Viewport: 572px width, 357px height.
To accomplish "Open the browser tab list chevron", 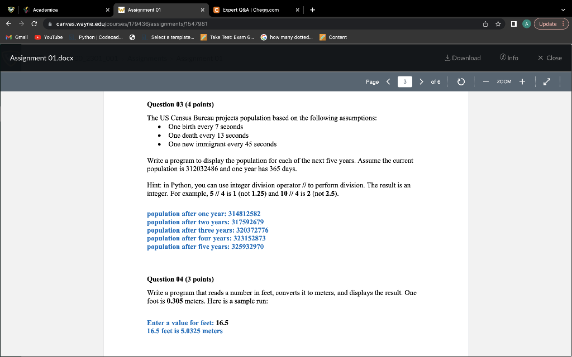I will (563, 9).
